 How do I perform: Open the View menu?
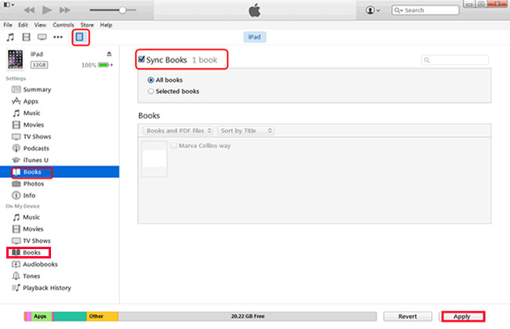(x=40, y=25)
